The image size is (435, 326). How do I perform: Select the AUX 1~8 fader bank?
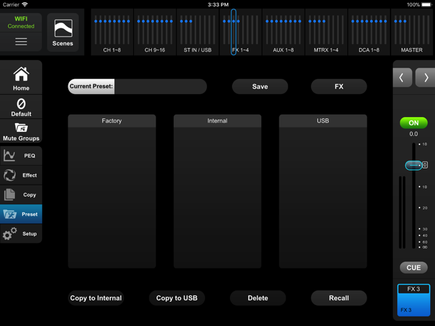(283, 32)
